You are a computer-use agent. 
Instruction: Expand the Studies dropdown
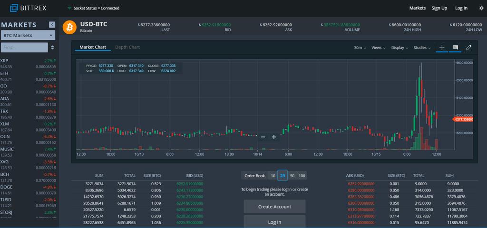click(x=422, y=48)
